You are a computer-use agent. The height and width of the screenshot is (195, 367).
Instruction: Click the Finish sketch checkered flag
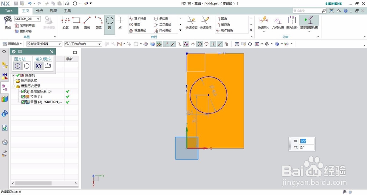(x=8, y=22)
